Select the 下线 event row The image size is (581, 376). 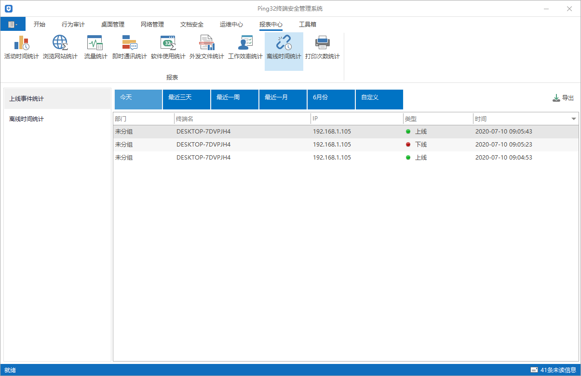346,145
